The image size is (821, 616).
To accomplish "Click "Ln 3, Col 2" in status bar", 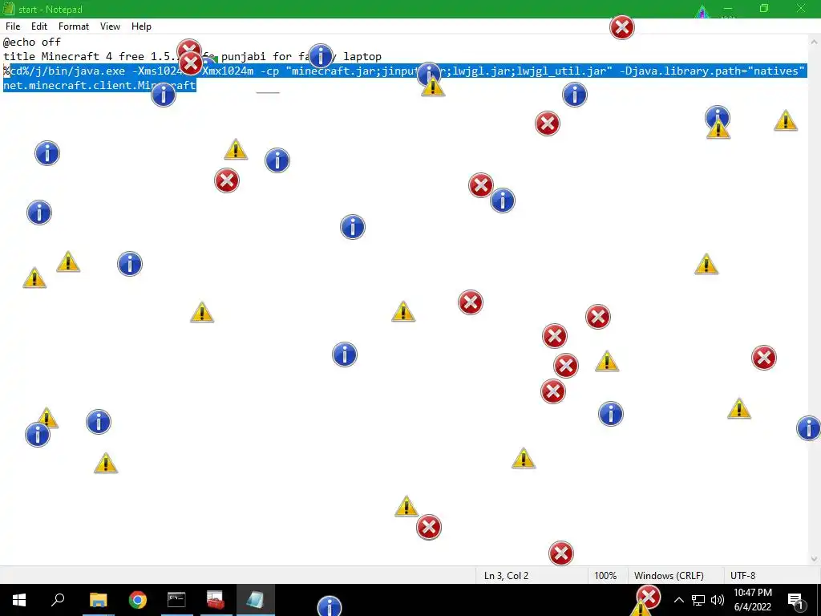I will pyautogui.click(x=506, y=576).
